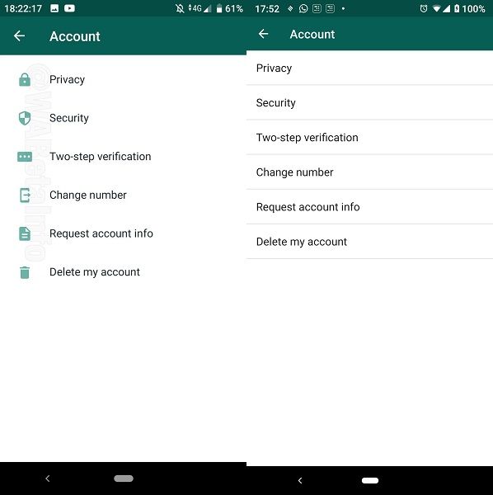Image resolution: width=493 pixels, height=495 pixels.
Task: Go back using right Account header arrow
Action: 263,34
